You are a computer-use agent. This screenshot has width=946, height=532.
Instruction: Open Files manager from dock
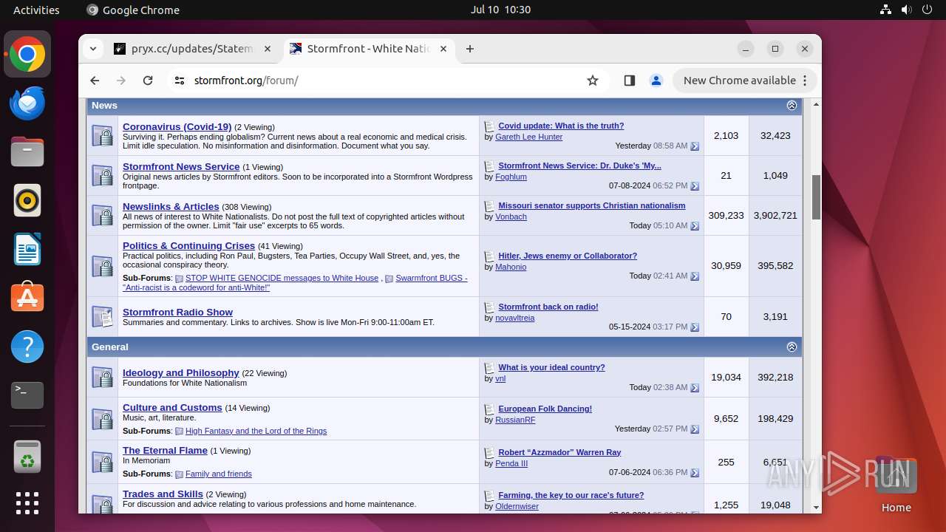(27, 152)
